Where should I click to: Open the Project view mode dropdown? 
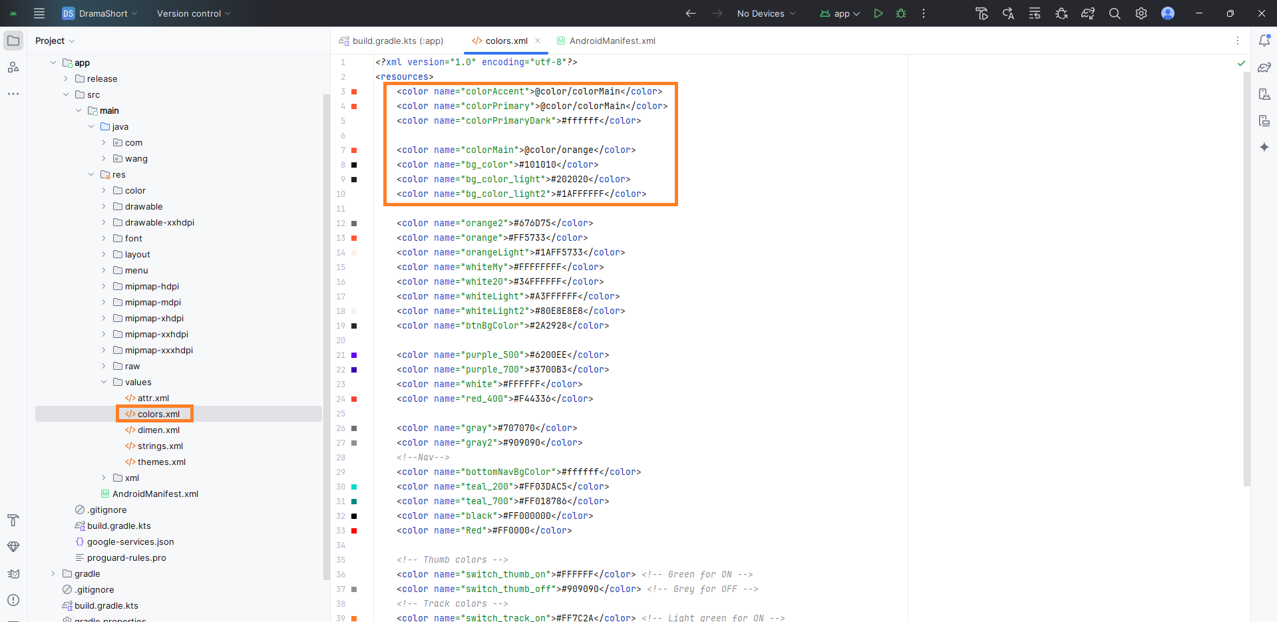(55, 41)
